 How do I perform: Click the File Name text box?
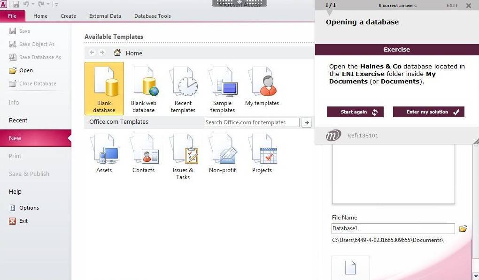tap(393, 228)
